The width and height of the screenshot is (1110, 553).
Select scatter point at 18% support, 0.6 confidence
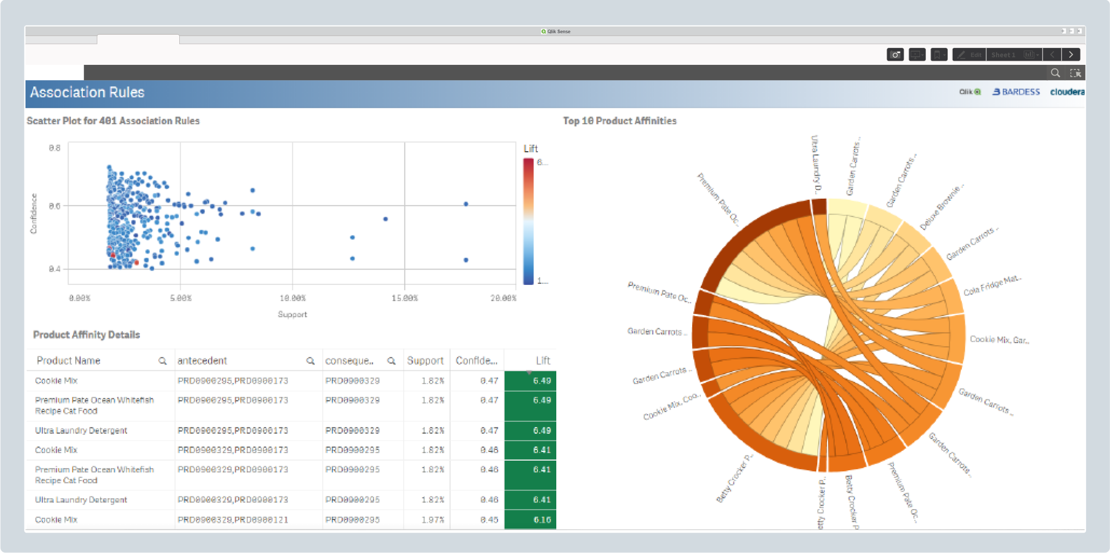(x=466, y=204)
